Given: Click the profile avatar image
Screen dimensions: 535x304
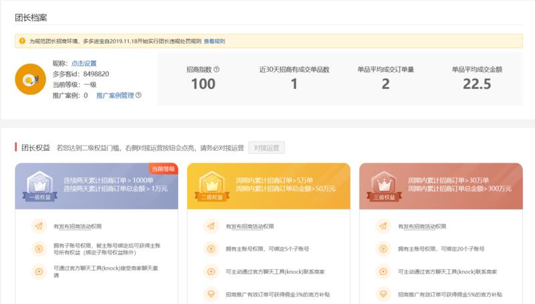Looking at the screenshot, I should pos(30,79).
